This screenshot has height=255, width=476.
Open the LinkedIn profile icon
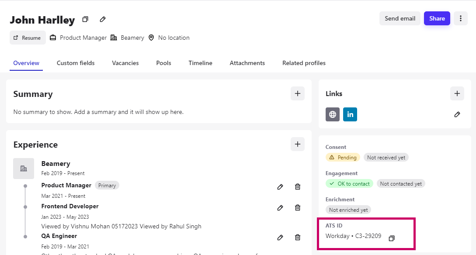click(x=350, y=114)
